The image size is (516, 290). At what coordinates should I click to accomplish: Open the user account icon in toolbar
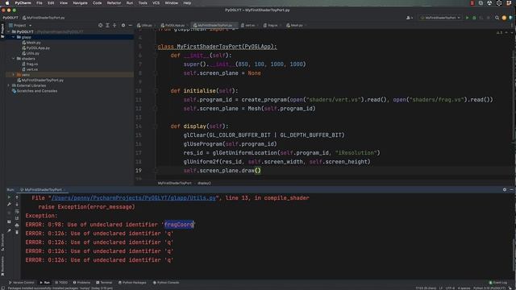410,18
